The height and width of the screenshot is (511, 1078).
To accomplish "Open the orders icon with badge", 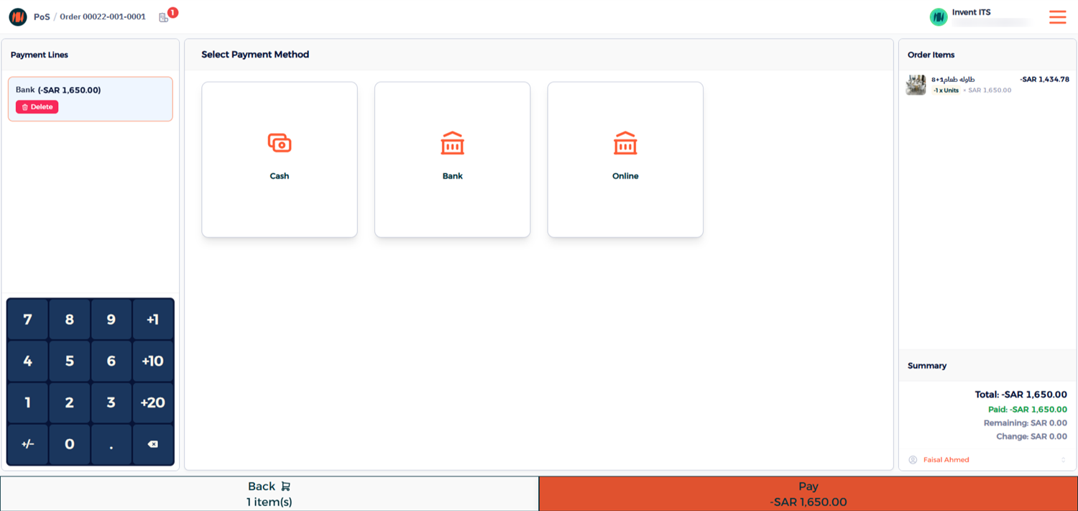I will [x=165, y=17].
